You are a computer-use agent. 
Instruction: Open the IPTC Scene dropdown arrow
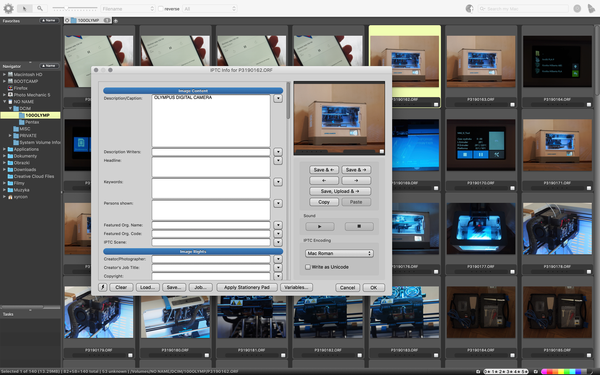pos(278,242)
